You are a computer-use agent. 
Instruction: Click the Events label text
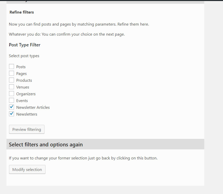click(x=22, y=101)
